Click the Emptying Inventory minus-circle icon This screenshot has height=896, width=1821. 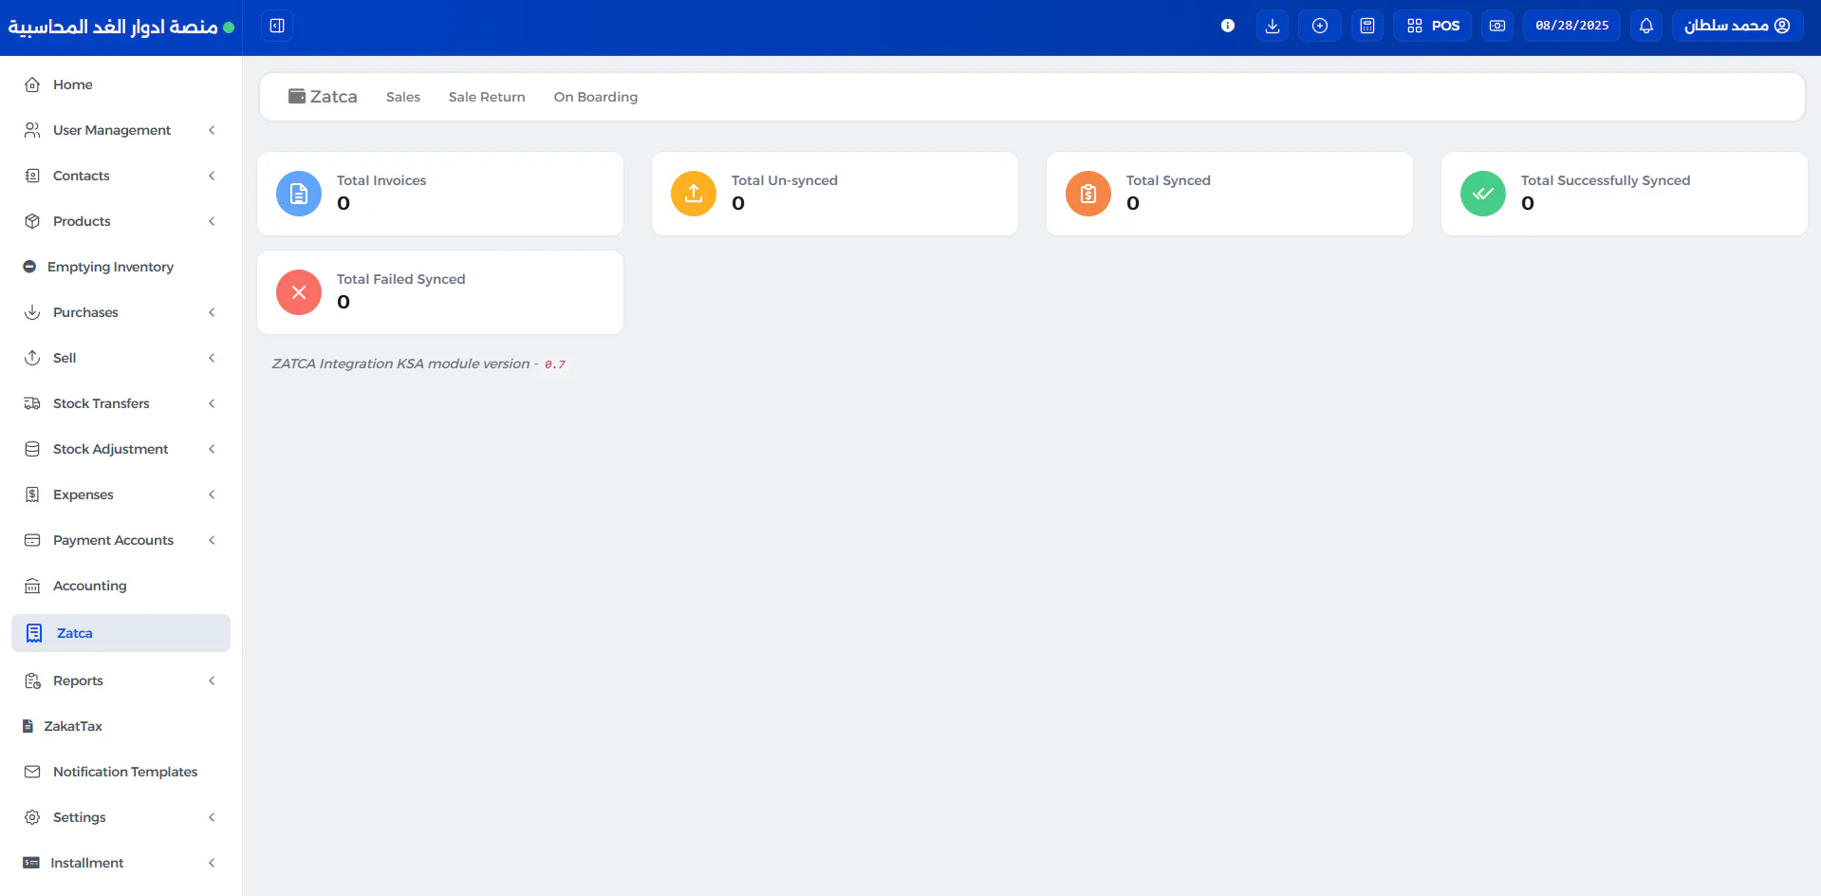click(x=29, y=267)
